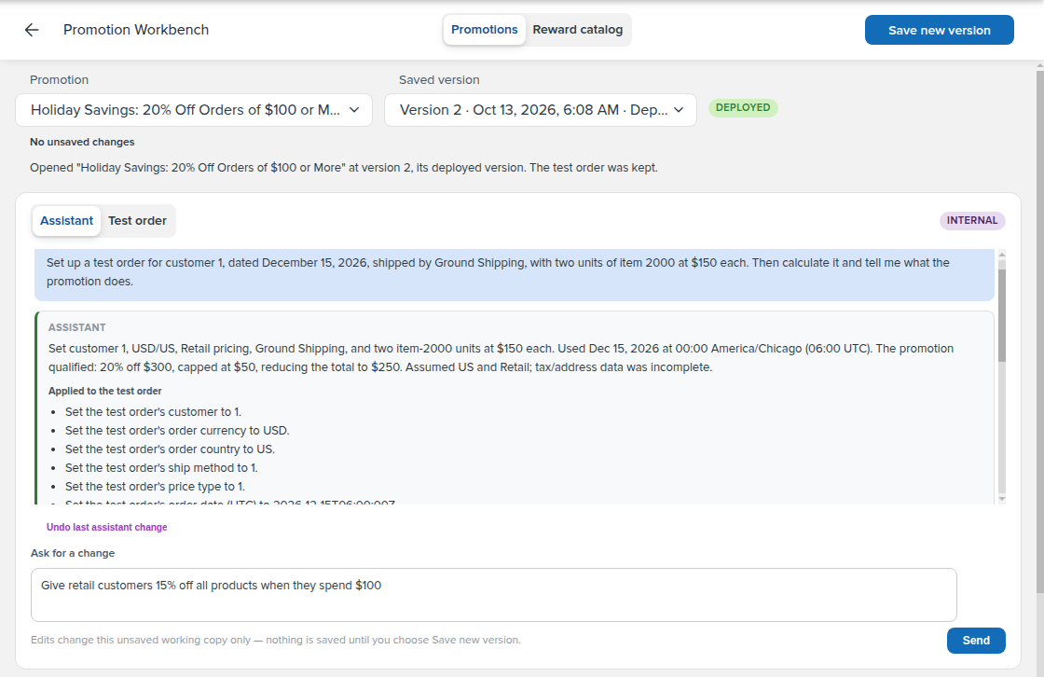Undo last assistant change
1044x677 pixels.
(x=106, y=527)
